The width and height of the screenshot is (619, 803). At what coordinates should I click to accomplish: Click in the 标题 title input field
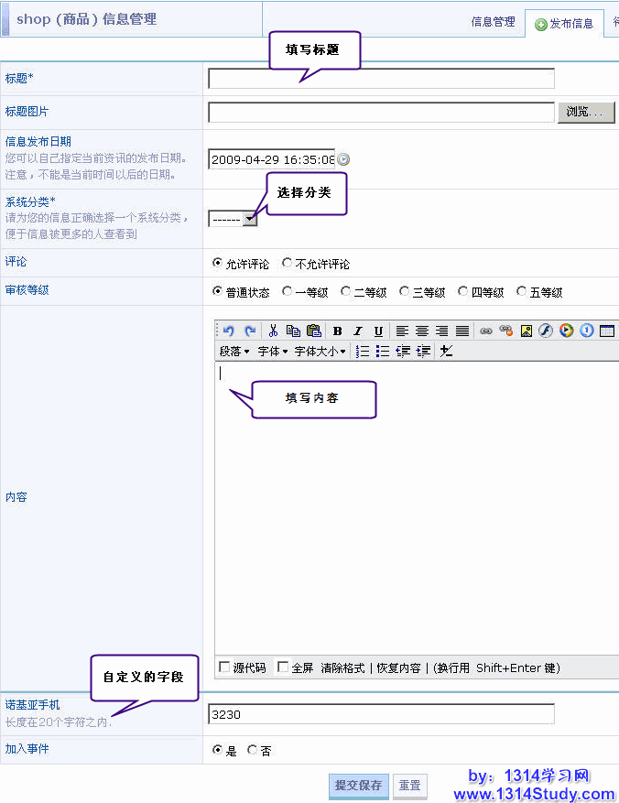[381, 79]
